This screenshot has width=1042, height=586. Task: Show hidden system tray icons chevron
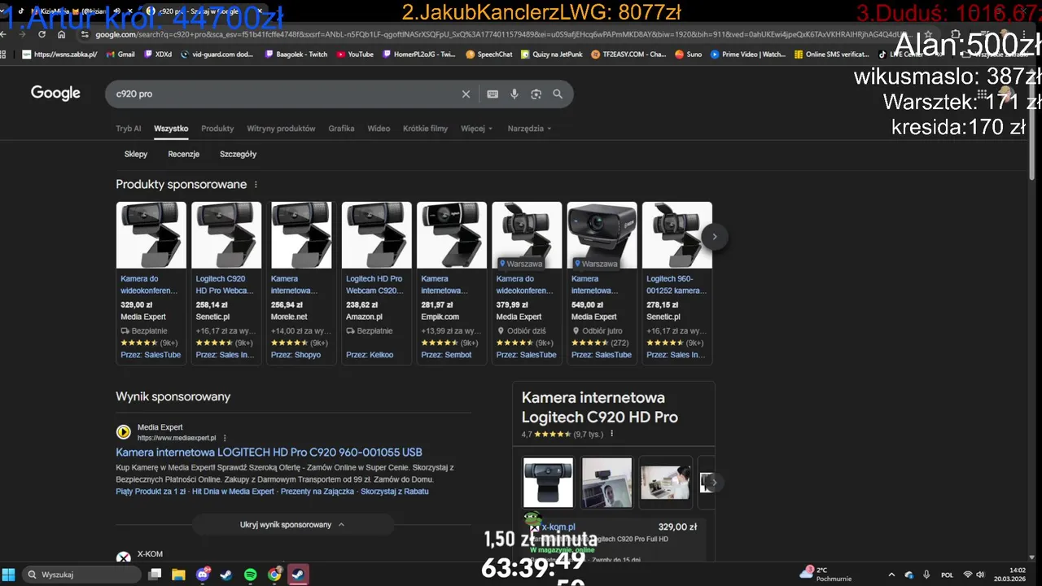891,575
